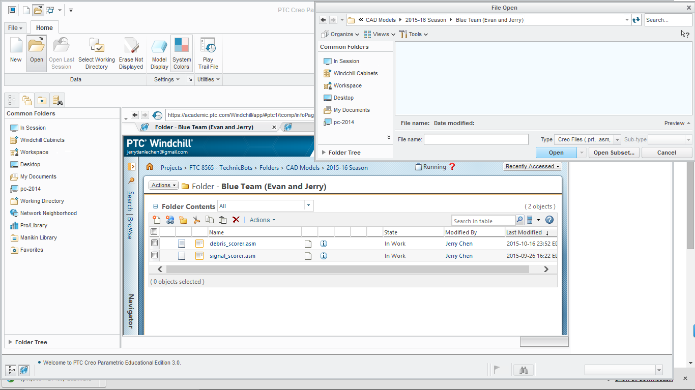Image resolution: width=695 pixels, height=390 pixels.
Task: Open folder Actions button menu
Action: (164, 185)
